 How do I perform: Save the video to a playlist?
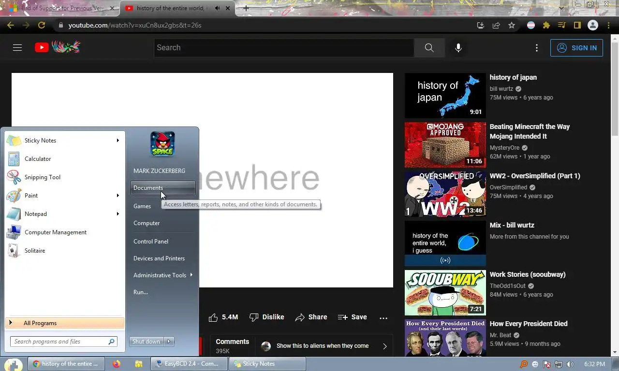[352, 317]
